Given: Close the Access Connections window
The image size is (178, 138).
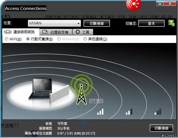Looking at the screenshot, I should coord(170,4).
